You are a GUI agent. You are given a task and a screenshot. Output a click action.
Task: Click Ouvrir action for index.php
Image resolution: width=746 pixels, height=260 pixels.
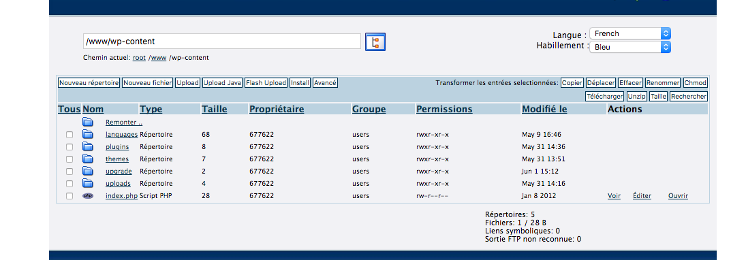coord(678,196)
